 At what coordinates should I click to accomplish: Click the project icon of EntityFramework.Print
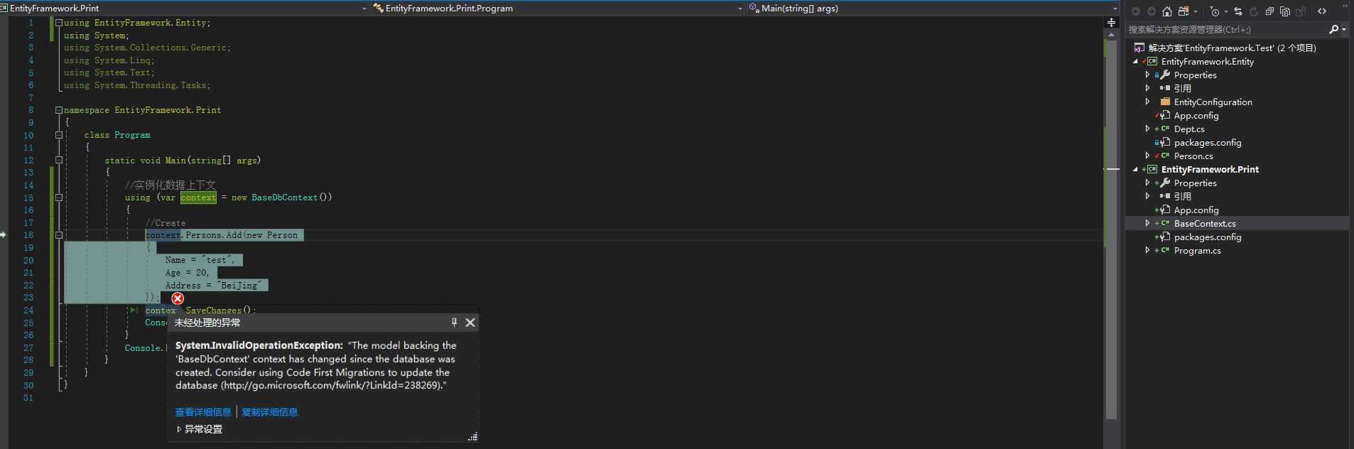pyautogui.click(x=1152, y=169)
